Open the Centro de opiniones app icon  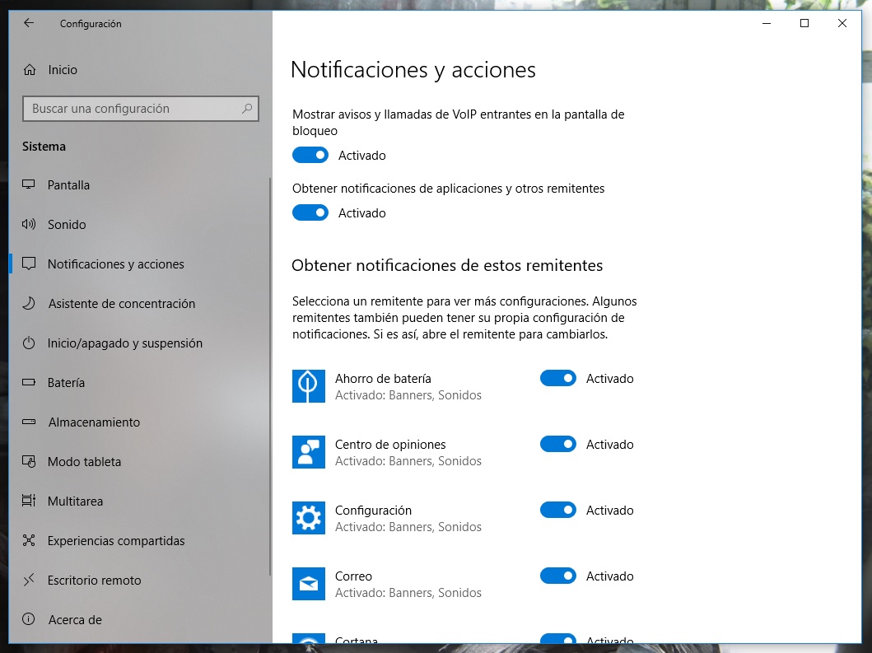(309, 452)
